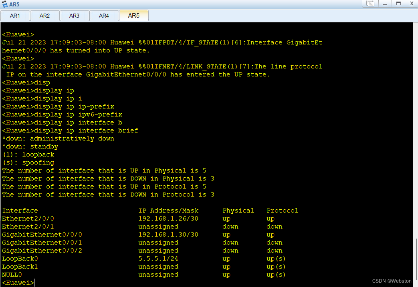Click the NULL0 protocol status up(s)
This screenshot has width=418, height=287.
coord(276,275)
